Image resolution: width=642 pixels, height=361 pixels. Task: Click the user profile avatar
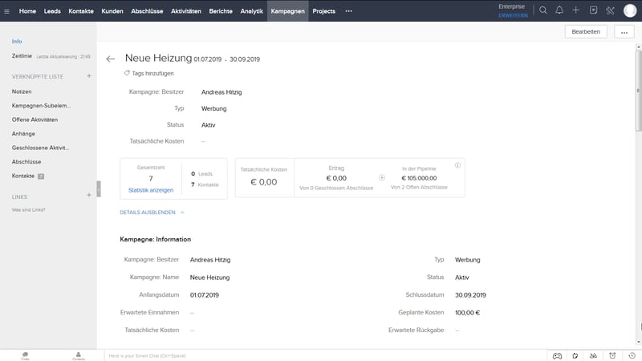629,10
